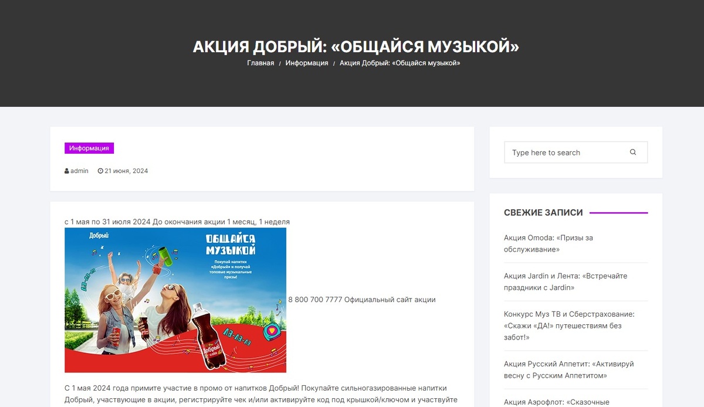This screenshot has height=407, width=704.
Task: Open post 'Конкурс Муз ТВ и Сберстрахование'
Action: coord(569,325)
